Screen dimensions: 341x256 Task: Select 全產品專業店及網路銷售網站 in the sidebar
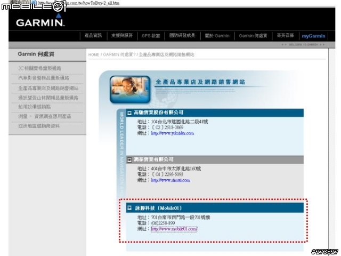(48, 88)
